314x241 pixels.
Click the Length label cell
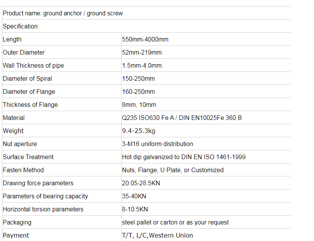pos(12,40)
